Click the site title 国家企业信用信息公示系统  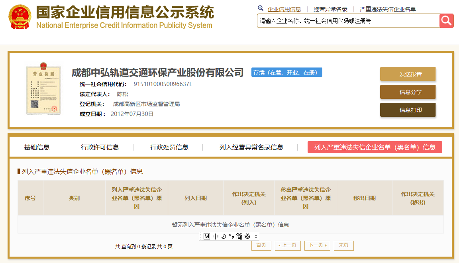point(125,12)
